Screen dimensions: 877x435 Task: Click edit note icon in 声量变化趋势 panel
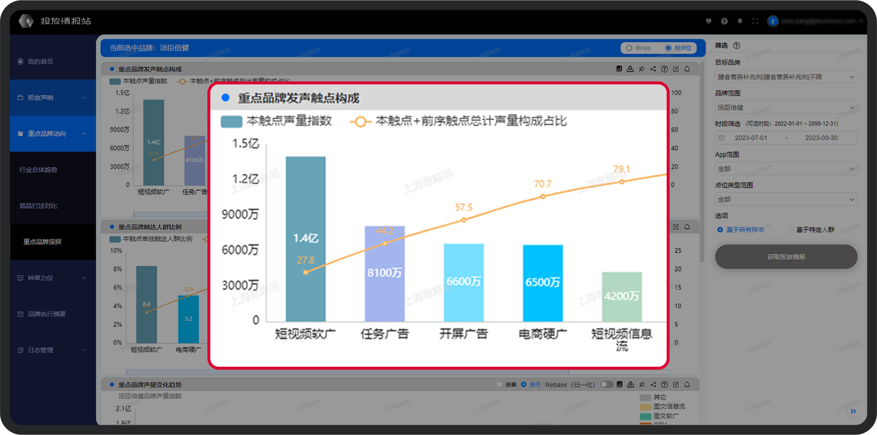[x=676, y=384]
